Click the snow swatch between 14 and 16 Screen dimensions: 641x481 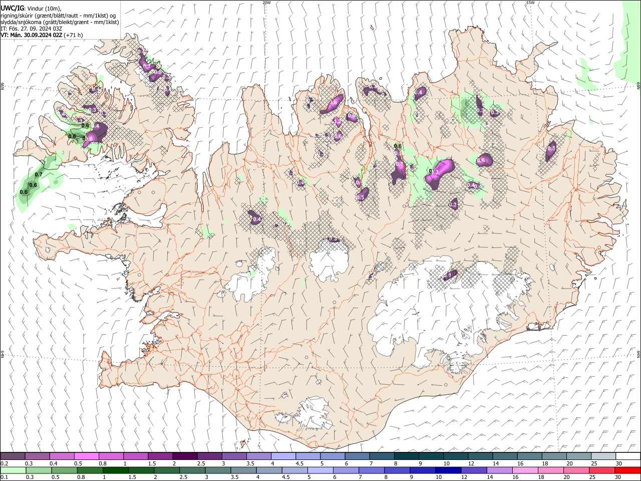pyautogui.click(x=505, y=456)
